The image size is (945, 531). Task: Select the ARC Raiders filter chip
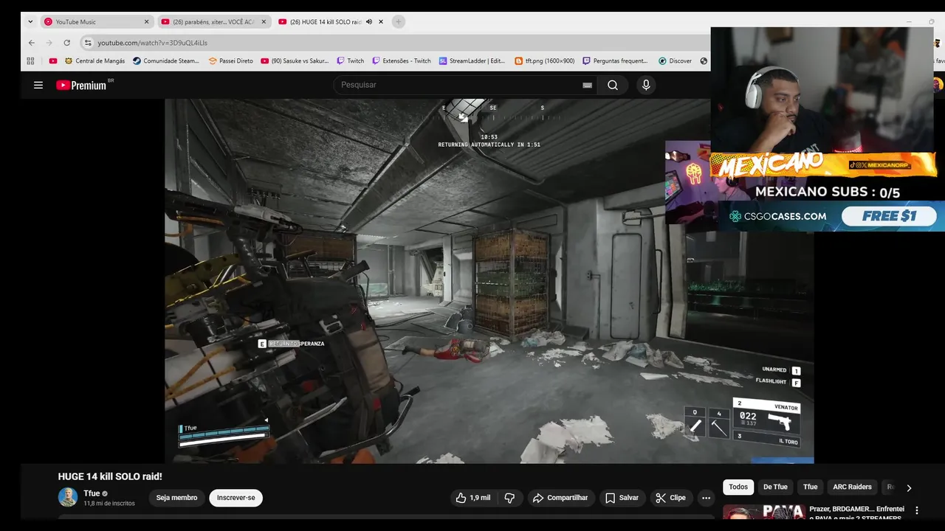coord(852,487)
